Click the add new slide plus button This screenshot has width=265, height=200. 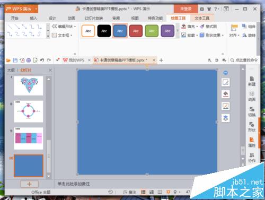point(29,184)
